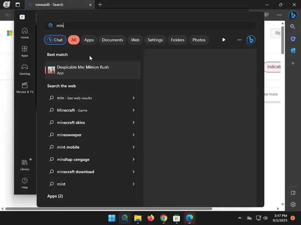This screenshot has width=301, height=225.
Task: Expand minecraft download suggestion chevron
Action: point(133,172)
